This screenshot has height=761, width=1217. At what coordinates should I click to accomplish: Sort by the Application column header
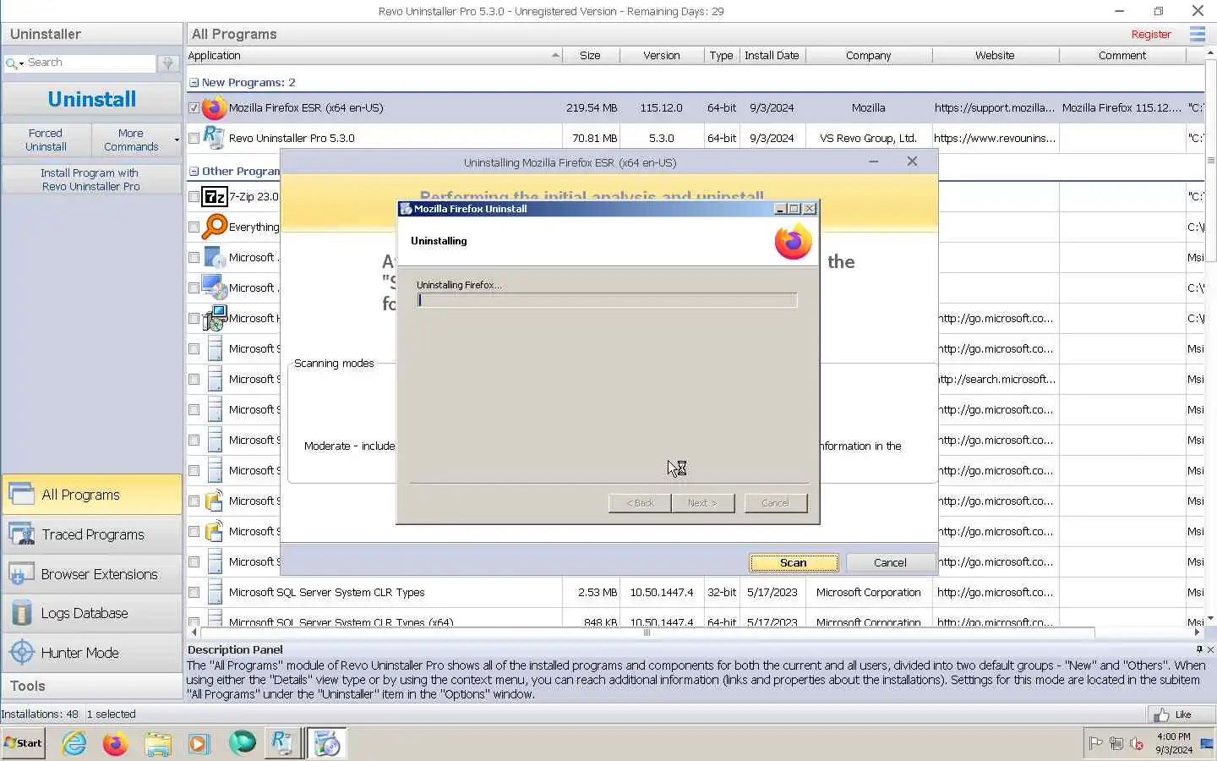tap(374, 56)
